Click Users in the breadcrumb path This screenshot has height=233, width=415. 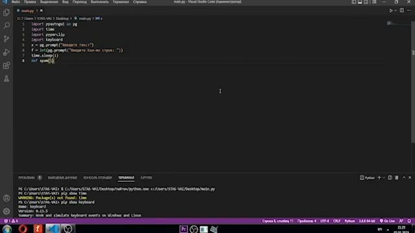pyautogui.click(x=29, y=19)
